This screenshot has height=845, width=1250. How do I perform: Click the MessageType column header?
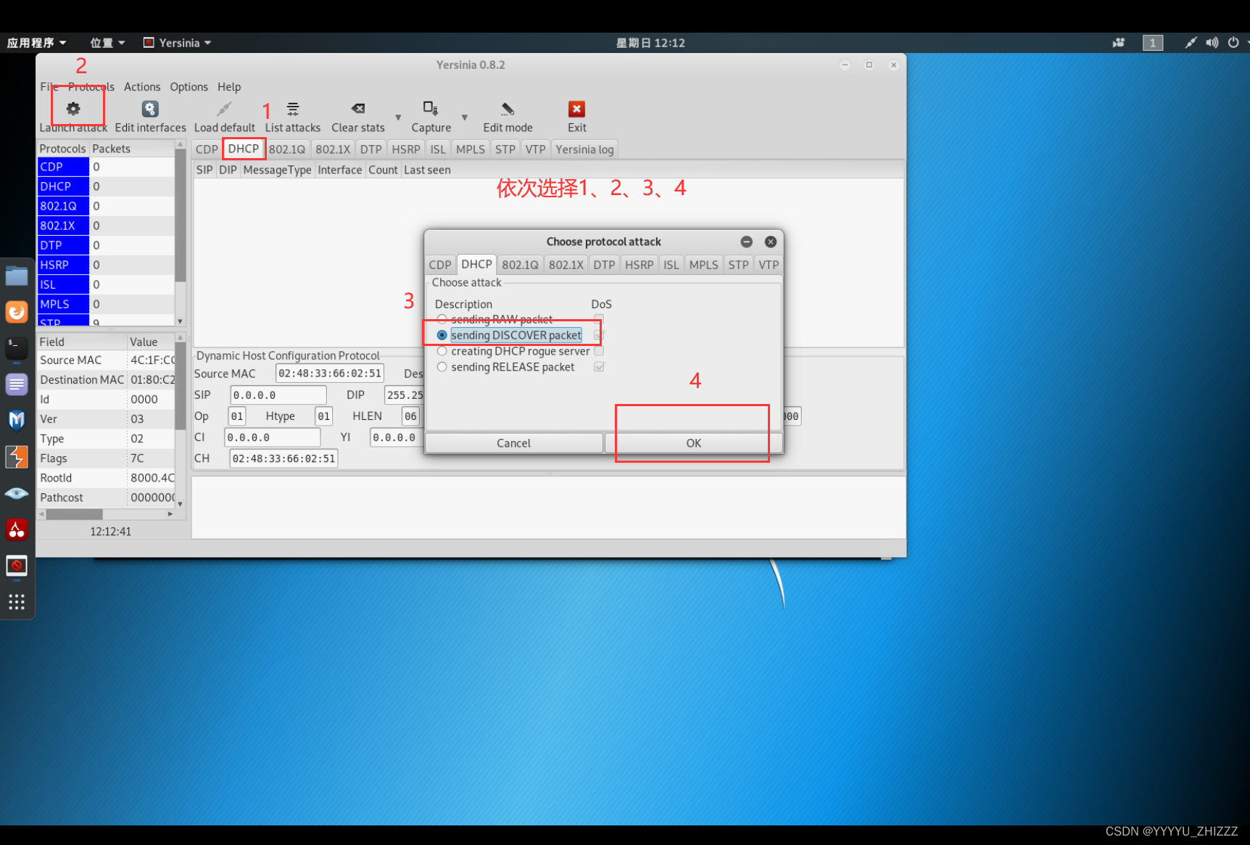click(277, 170)
